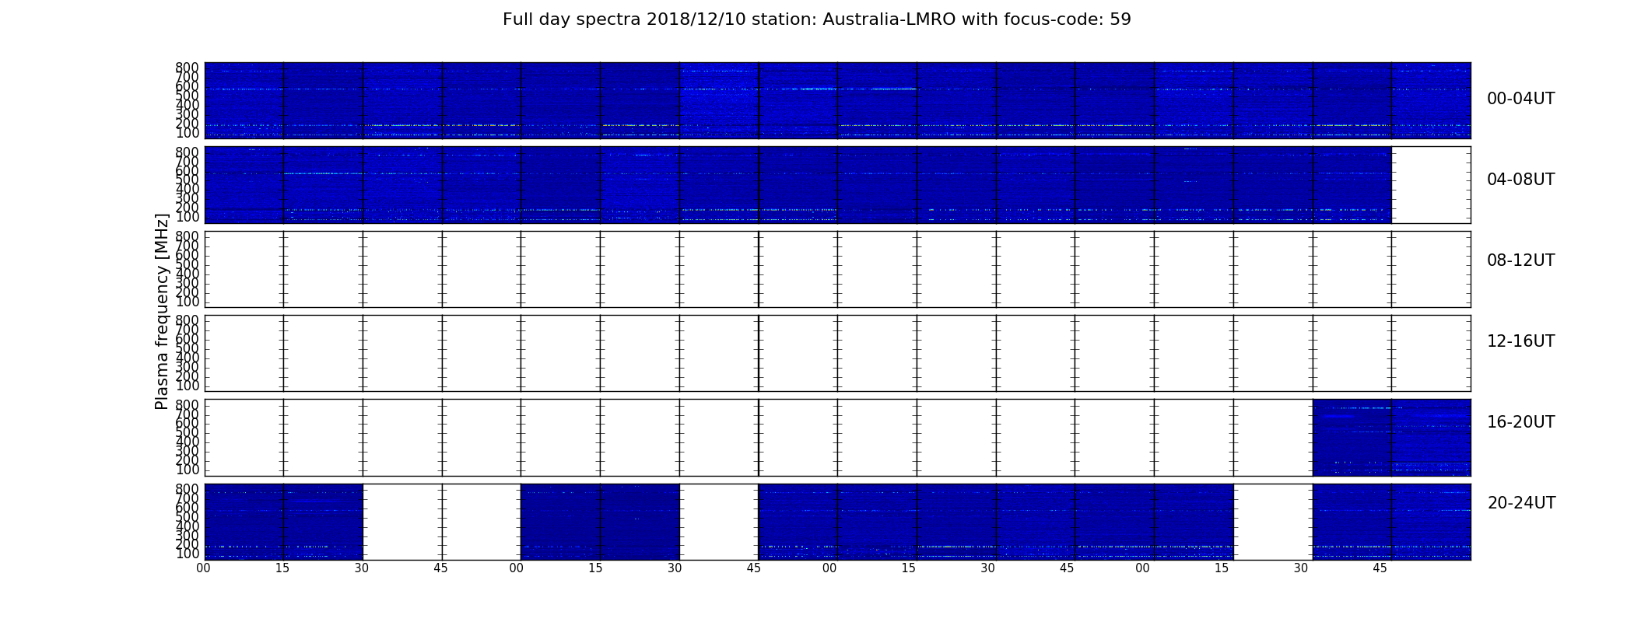Image resolution: width=1634 pixels, height=622 pixels.
Task: Select the 800 tick label of 04-08UT panel
Action: [x=187, y=152]
